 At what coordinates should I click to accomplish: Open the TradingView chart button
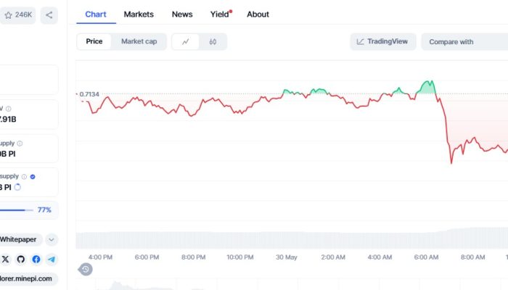(x=382, y=42)
